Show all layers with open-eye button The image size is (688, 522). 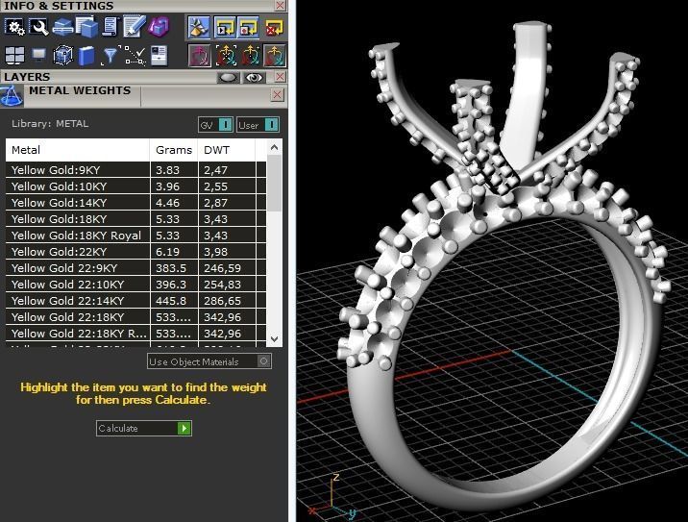tap(255, 78)
